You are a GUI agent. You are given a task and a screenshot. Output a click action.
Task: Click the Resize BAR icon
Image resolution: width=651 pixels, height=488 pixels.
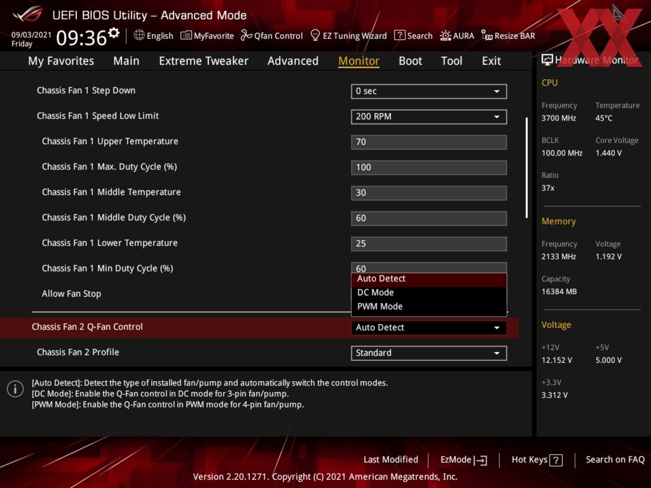point(487,35)
